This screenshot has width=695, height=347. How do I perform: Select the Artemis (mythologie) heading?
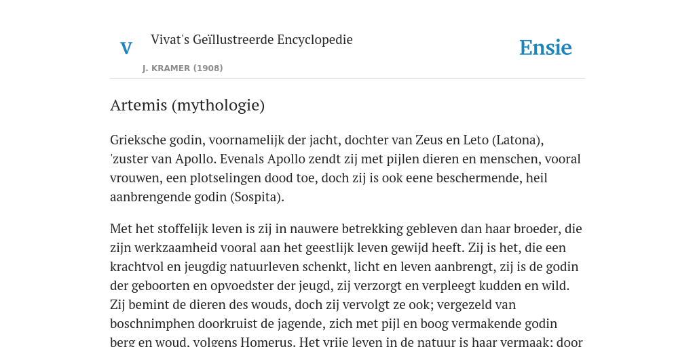(x=187, y=105)
